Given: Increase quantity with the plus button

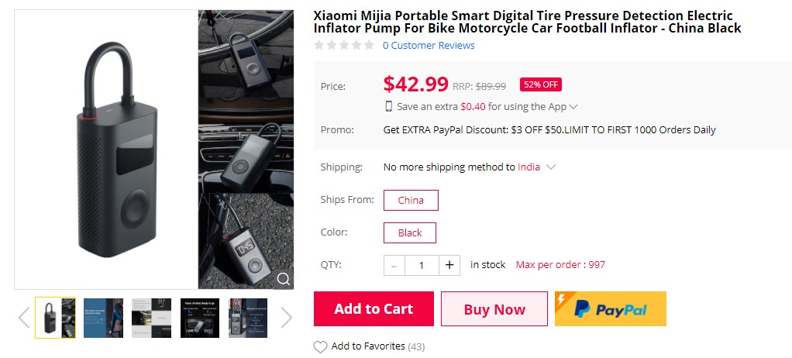Looking at the screenshot, I should (x=449, y=265).
